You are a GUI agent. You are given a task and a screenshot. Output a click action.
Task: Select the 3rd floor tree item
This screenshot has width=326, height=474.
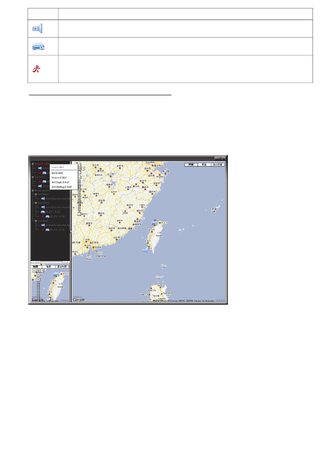point(43,194)
